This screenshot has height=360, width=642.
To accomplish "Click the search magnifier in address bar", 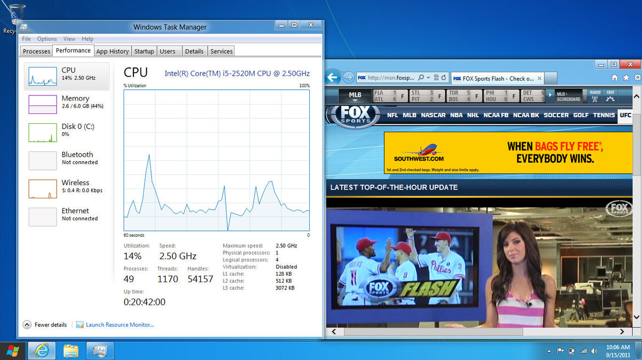I will click(x=421, y=78).
